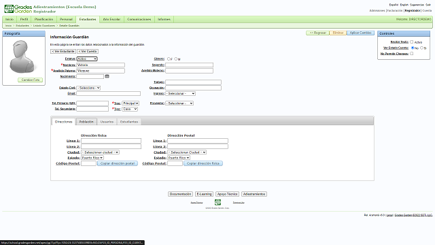435x245 pixels.
Task: Click the Legal link in the footer
Action: pos(389,215)
